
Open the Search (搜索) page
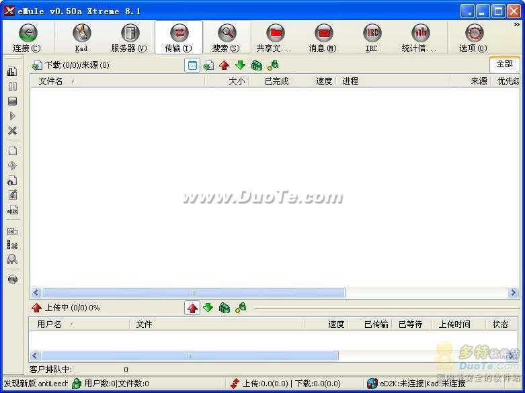pyautogui.click(x=227, y=37)
